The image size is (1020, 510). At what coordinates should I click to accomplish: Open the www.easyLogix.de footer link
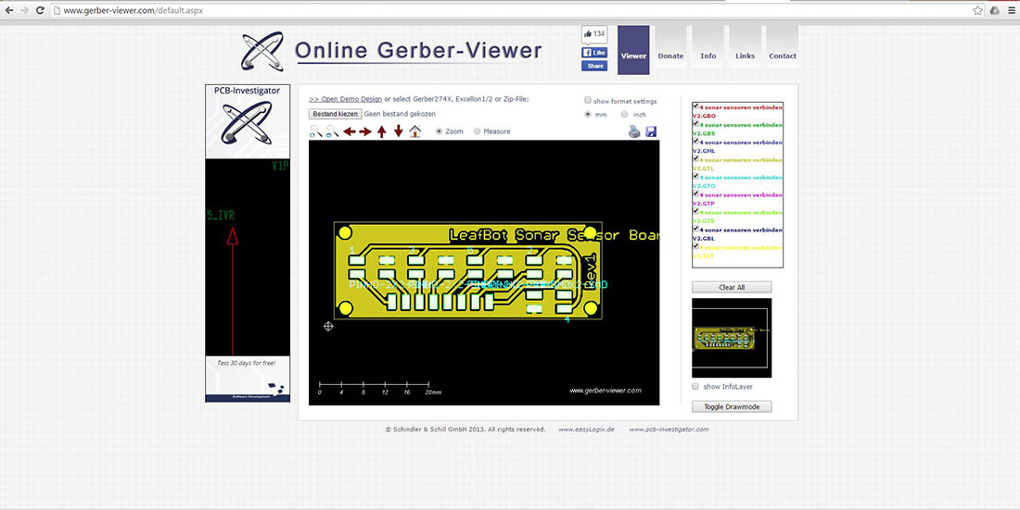coord(586,429)
